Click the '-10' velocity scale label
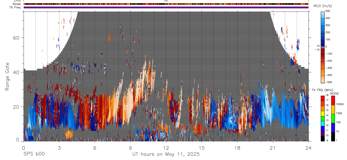 (x=317, y=49)
